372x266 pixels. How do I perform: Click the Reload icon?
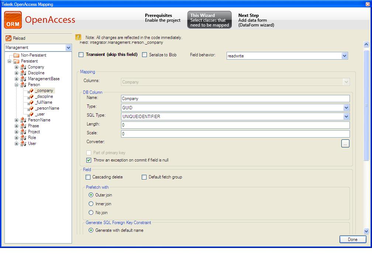click(8, 38)
